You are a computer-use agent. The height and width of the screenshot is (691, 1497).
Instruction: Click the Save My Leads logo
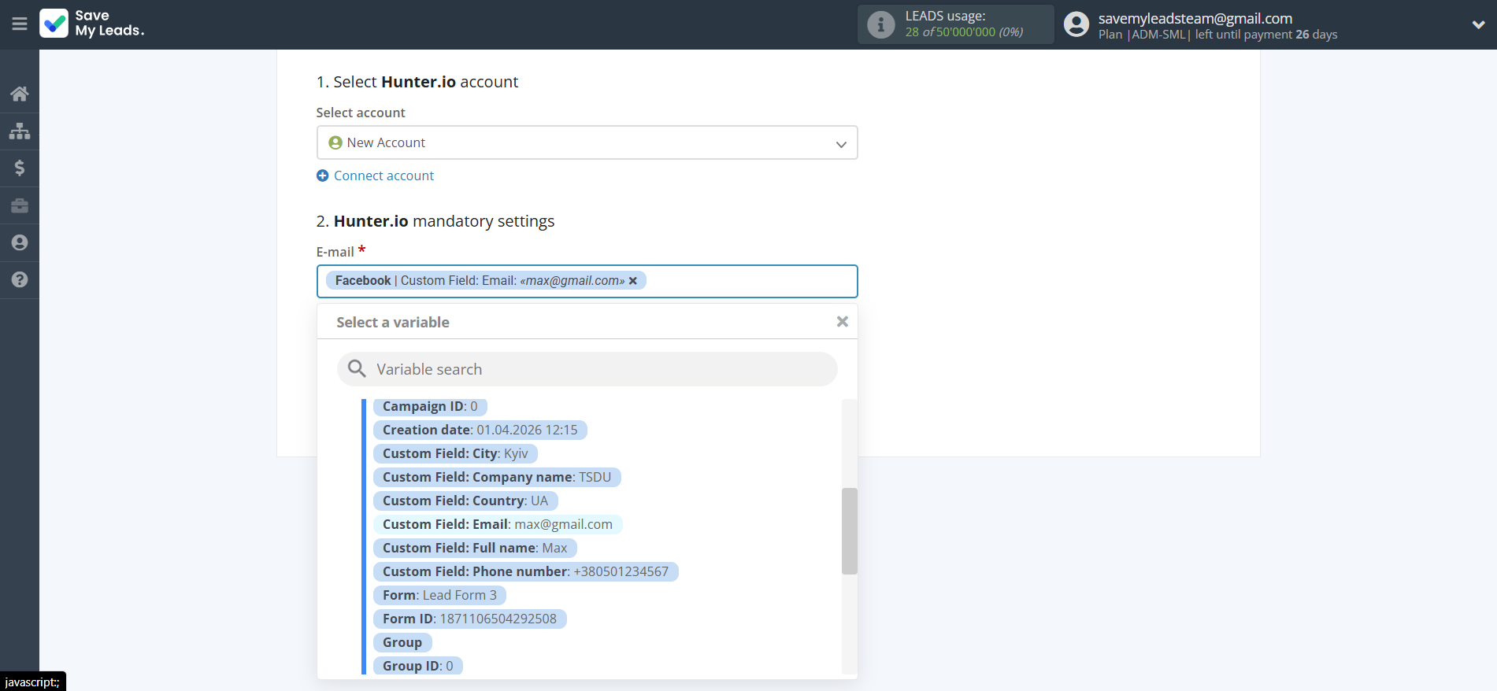point(92,24)
